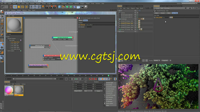This screenshot has width=200, height=112.
Task: Toggle the color_offset animation dot
Action: 154,17
